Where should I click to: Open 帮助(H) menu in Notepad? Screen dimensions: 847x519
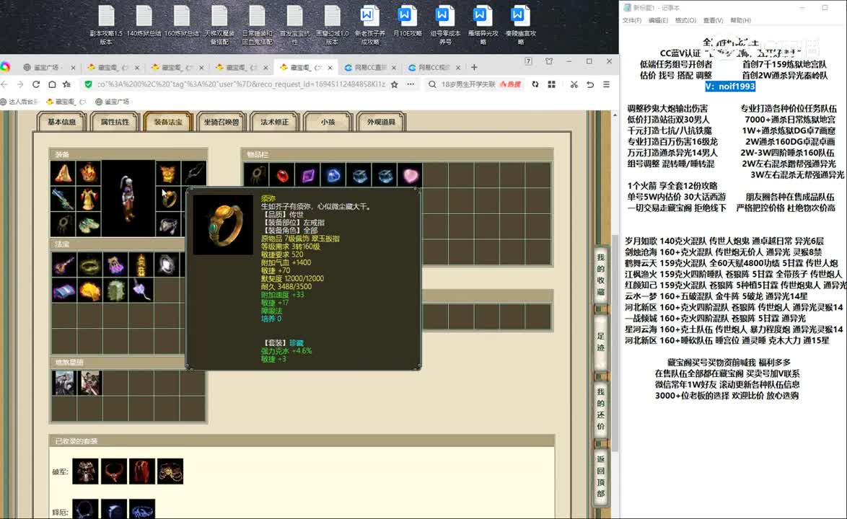pos(741,20)
